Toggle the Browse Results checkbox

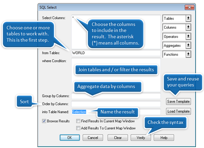[x=44, y=121]
